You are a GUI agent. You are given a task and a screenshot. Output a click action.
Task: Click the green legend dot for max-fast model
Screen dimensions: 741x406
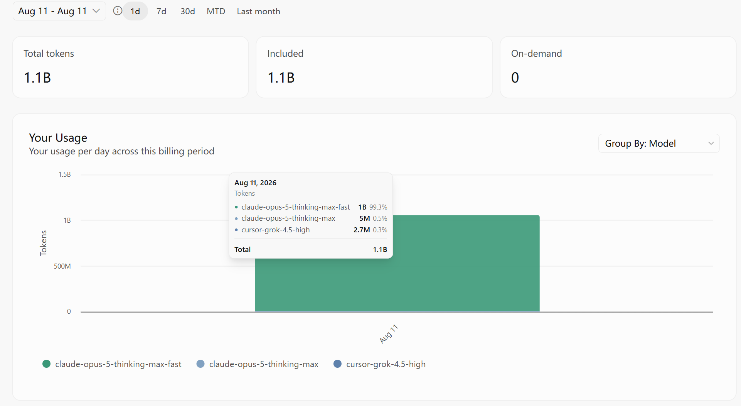[47, 364]
